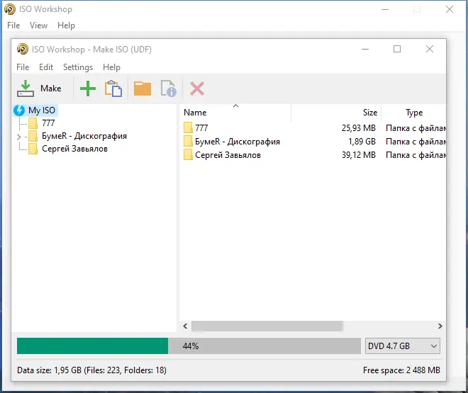Expand БумеR - Дискография tree node
Image resolution: width=468 pixels, height=393 pixels.
coord(19,137)
